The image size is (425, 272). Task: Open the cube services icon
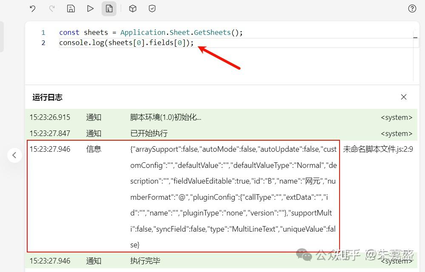[133, 8]
